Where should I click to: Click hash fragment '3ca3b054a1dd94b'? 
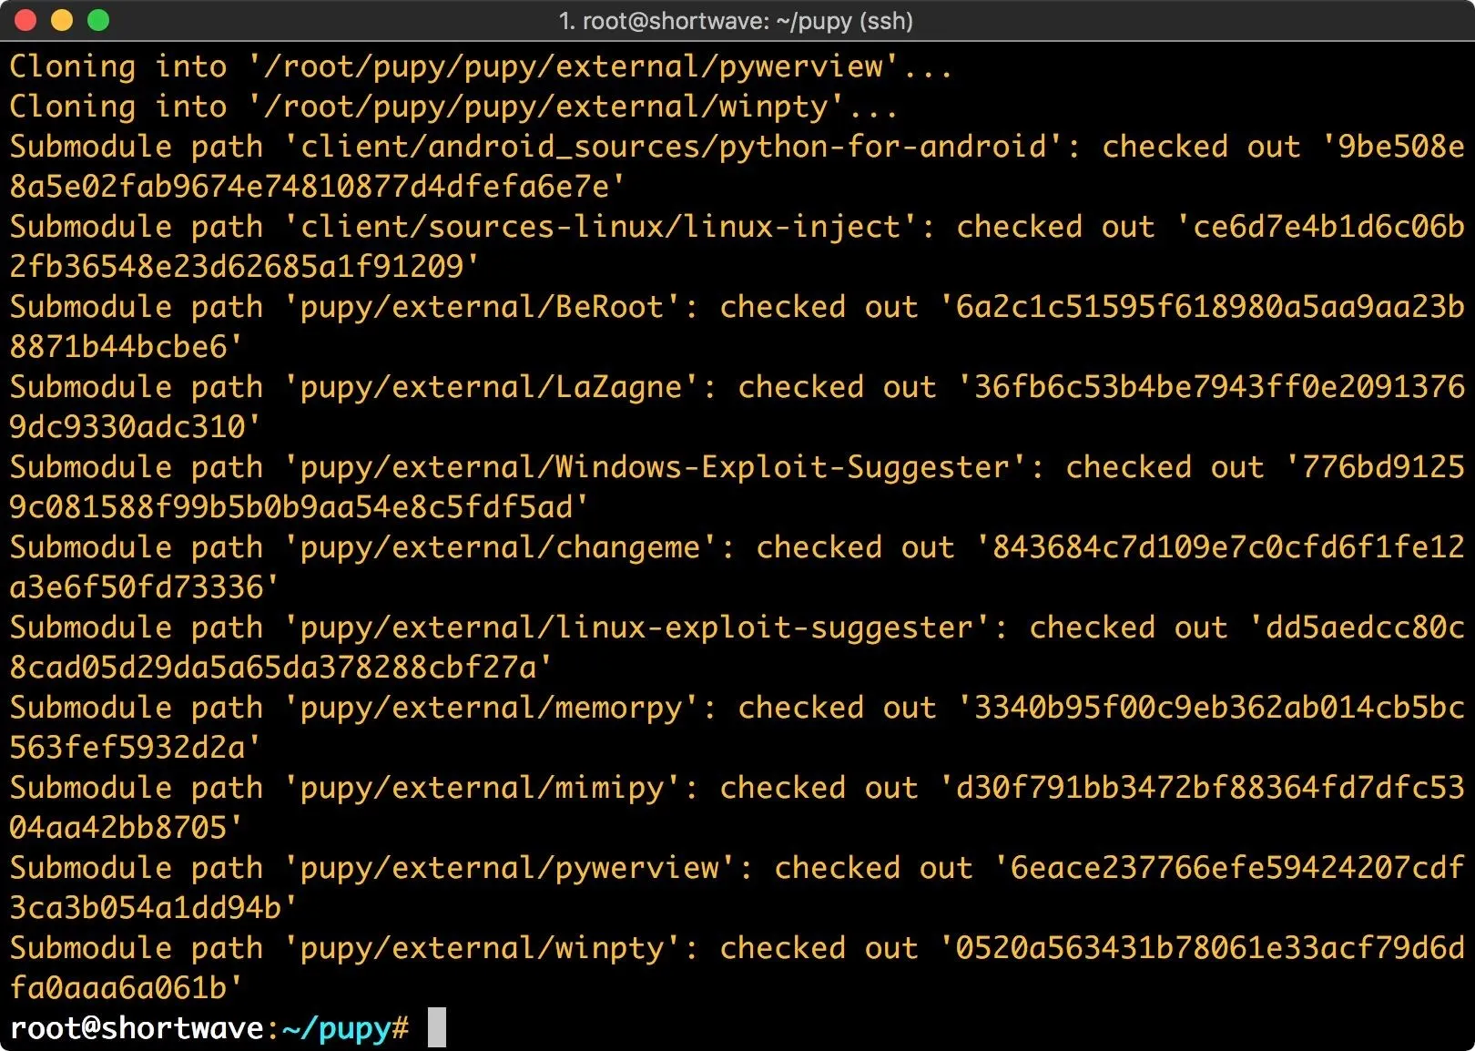146,908
